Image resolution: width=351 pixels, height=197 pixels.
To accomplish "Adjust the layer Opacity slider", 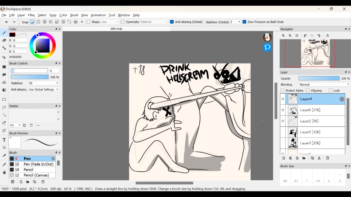I will tap(319, 79).
